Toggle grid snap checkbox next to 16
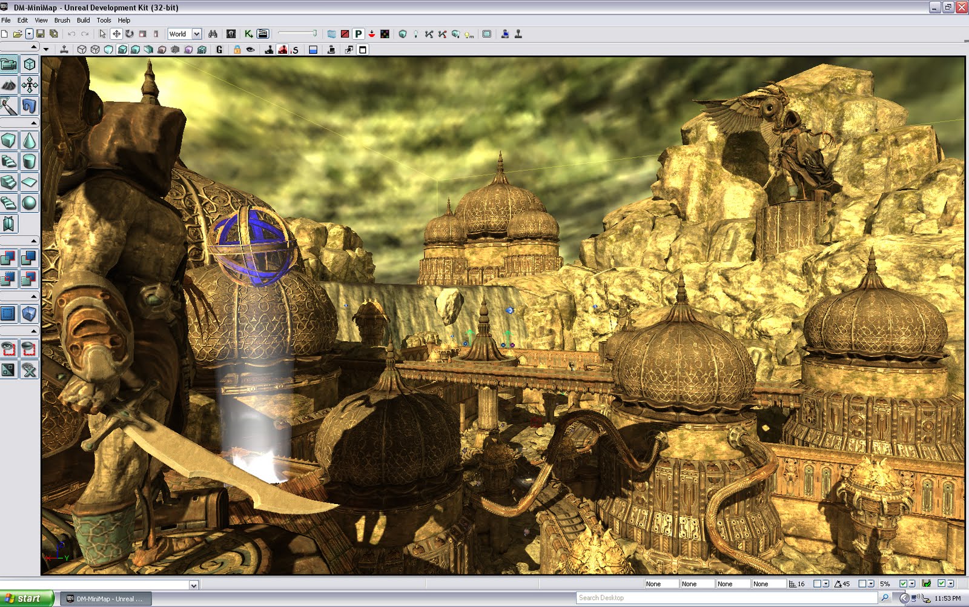969x607 pixels. coord(817,584)
